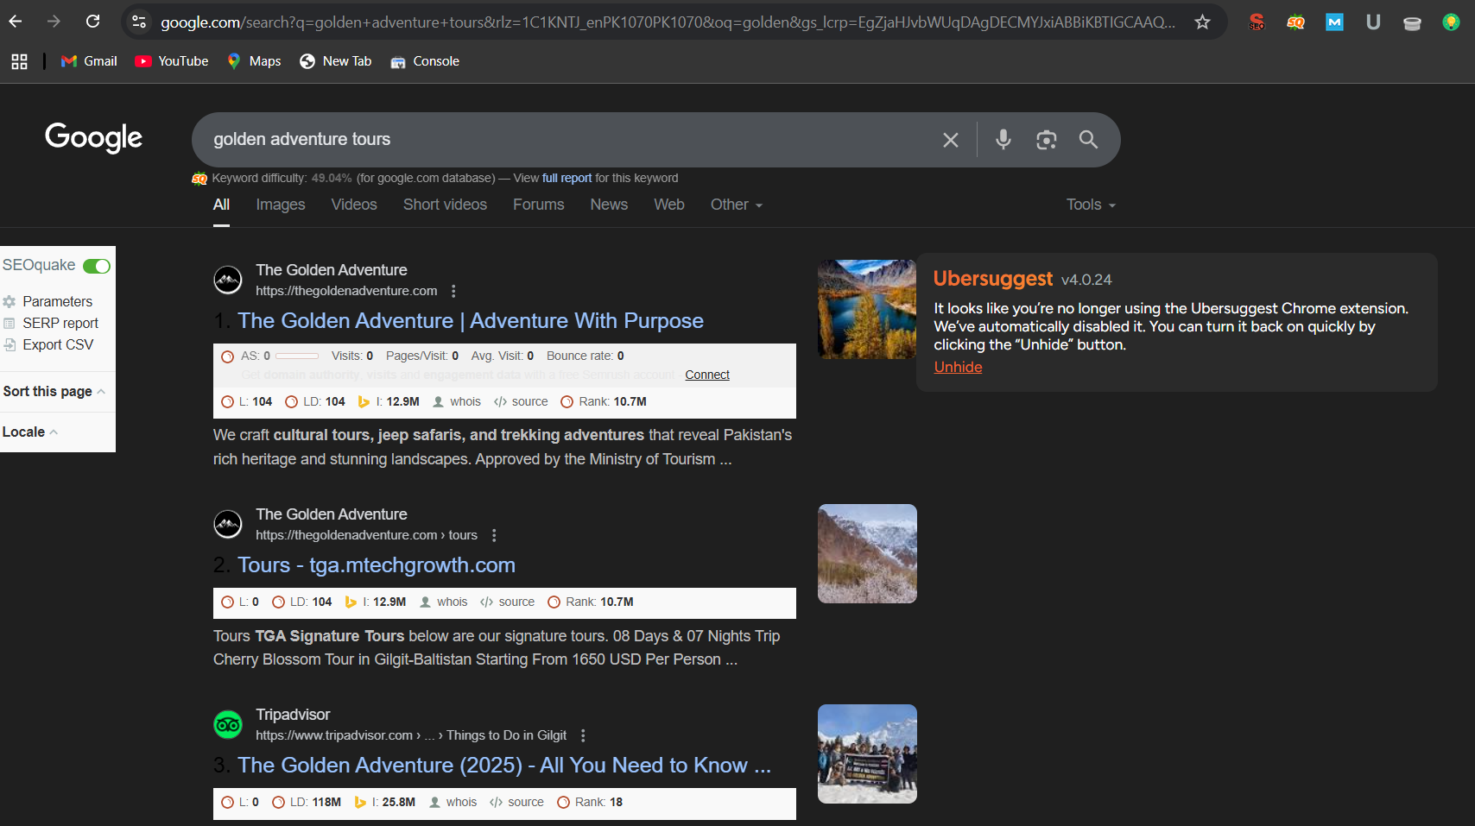Click the Tripadvisor owl favicon
Screen dimensions: 1475x826
(x=228, y=725)
